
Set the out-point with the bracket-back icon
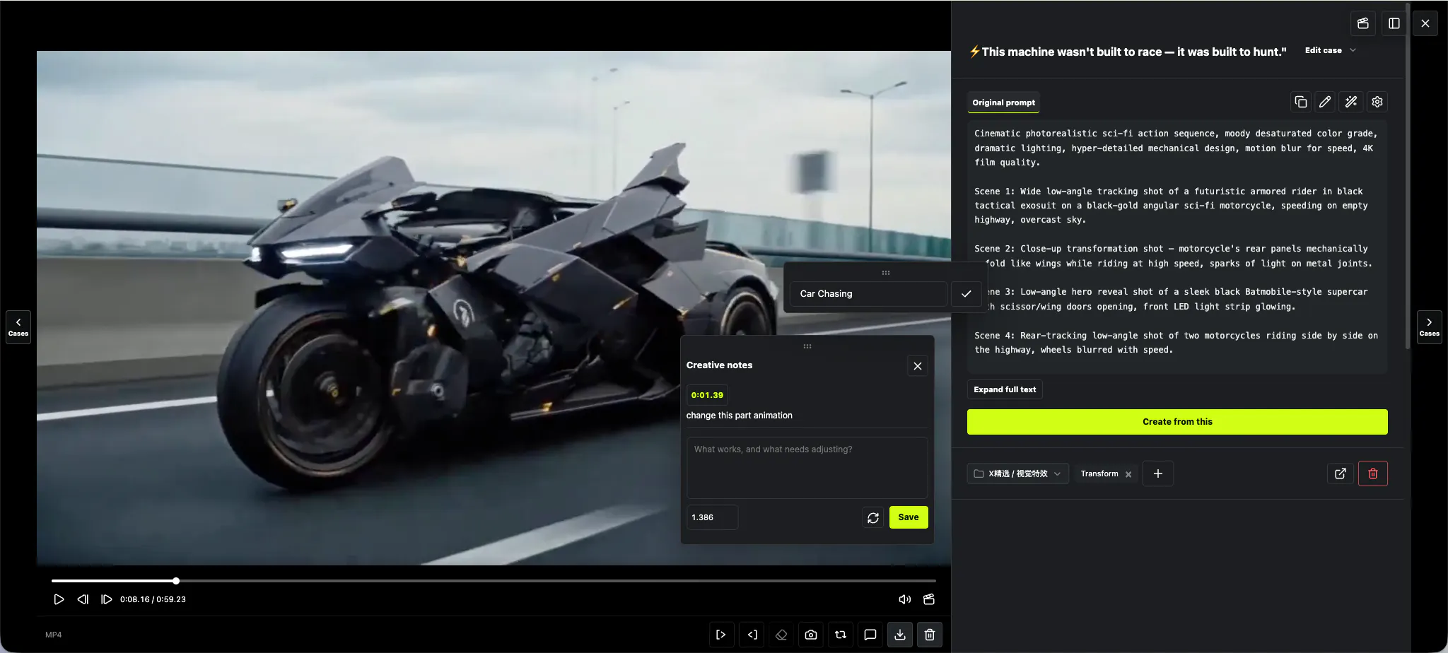(x=752, y=635)
